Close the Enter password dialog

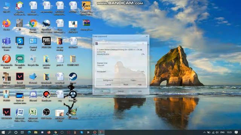(x=147, y=36)
